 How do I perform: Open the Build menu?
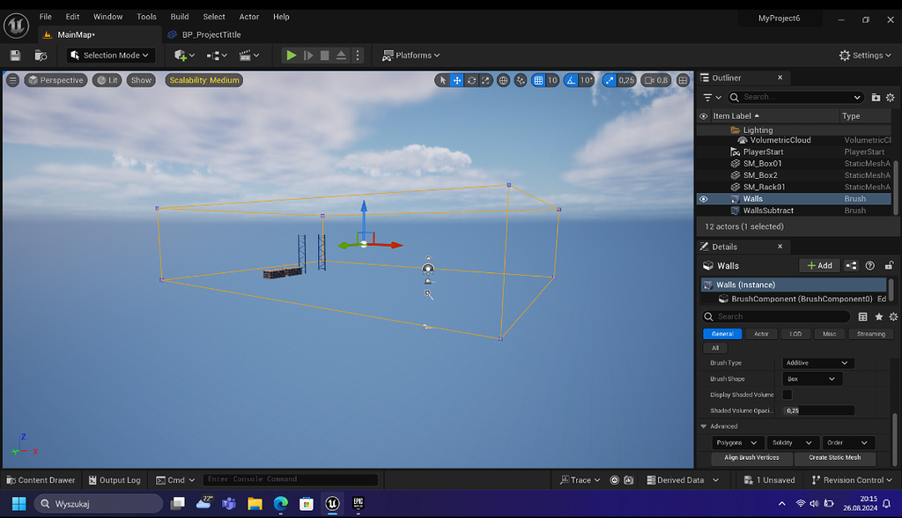[180, 16]
